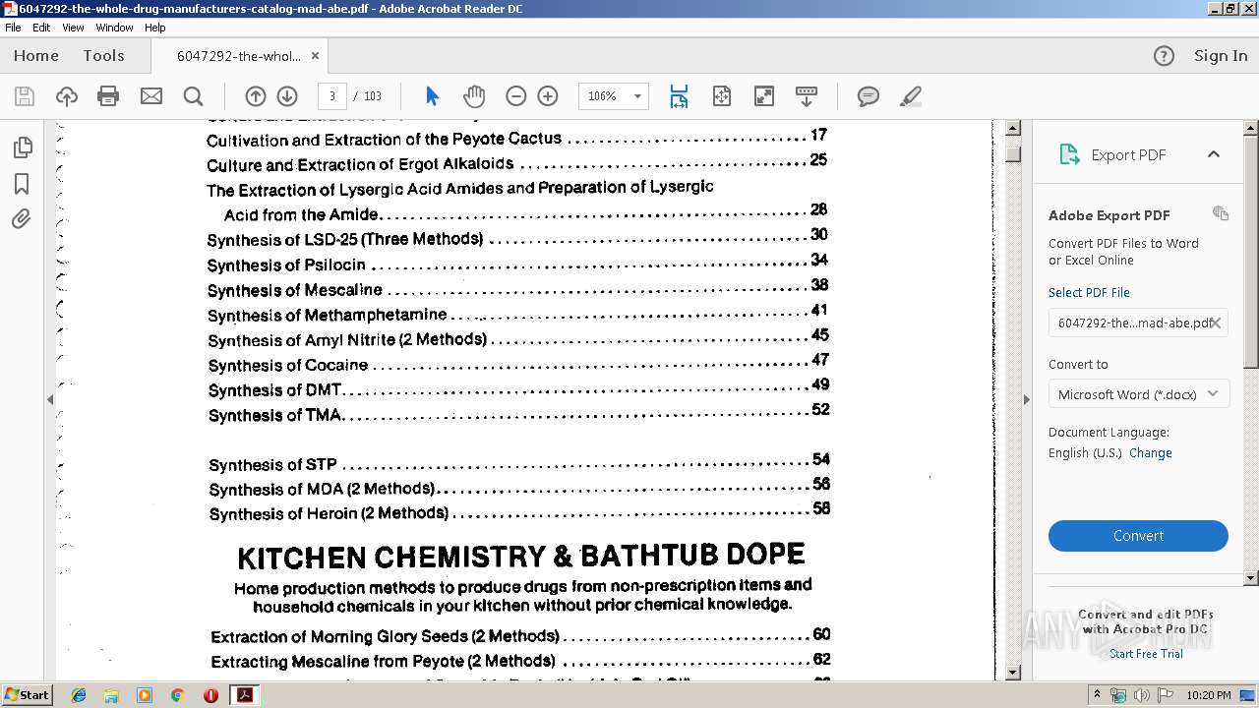Show hidden system tray icons arrow

click(1097, 695)
